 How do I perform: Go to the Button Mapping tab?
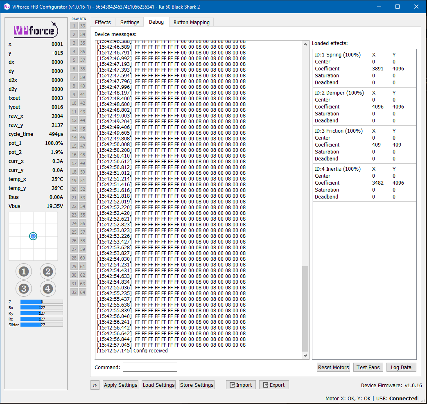192,23
